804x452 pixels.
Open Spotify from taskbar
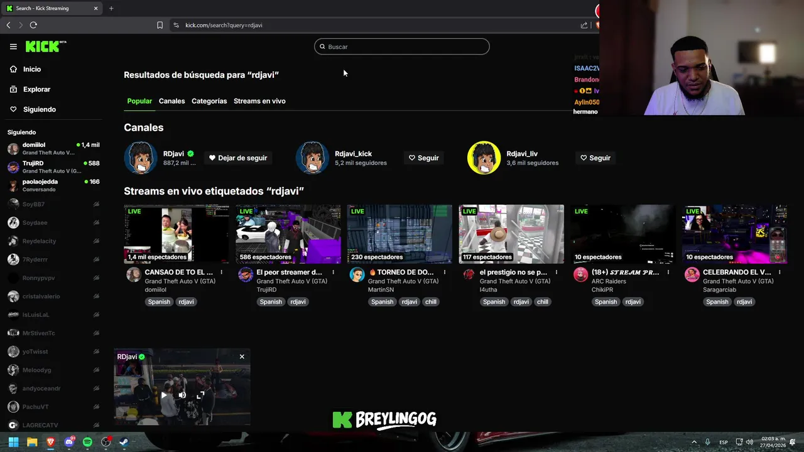pos(87,442)
